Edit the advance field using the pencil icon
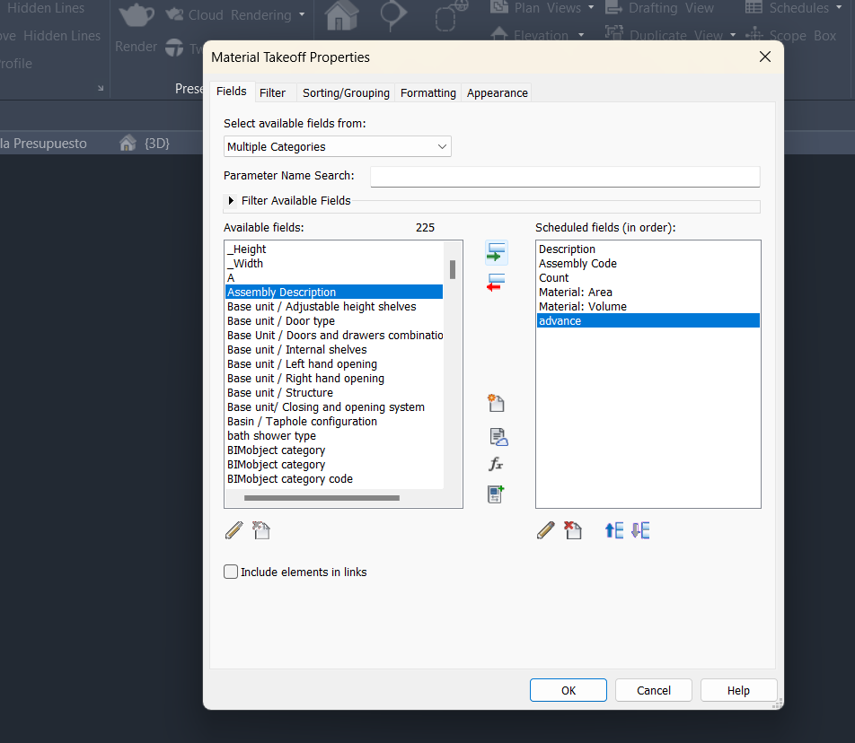This screenshot has width=855, height=743. [545, 529]
